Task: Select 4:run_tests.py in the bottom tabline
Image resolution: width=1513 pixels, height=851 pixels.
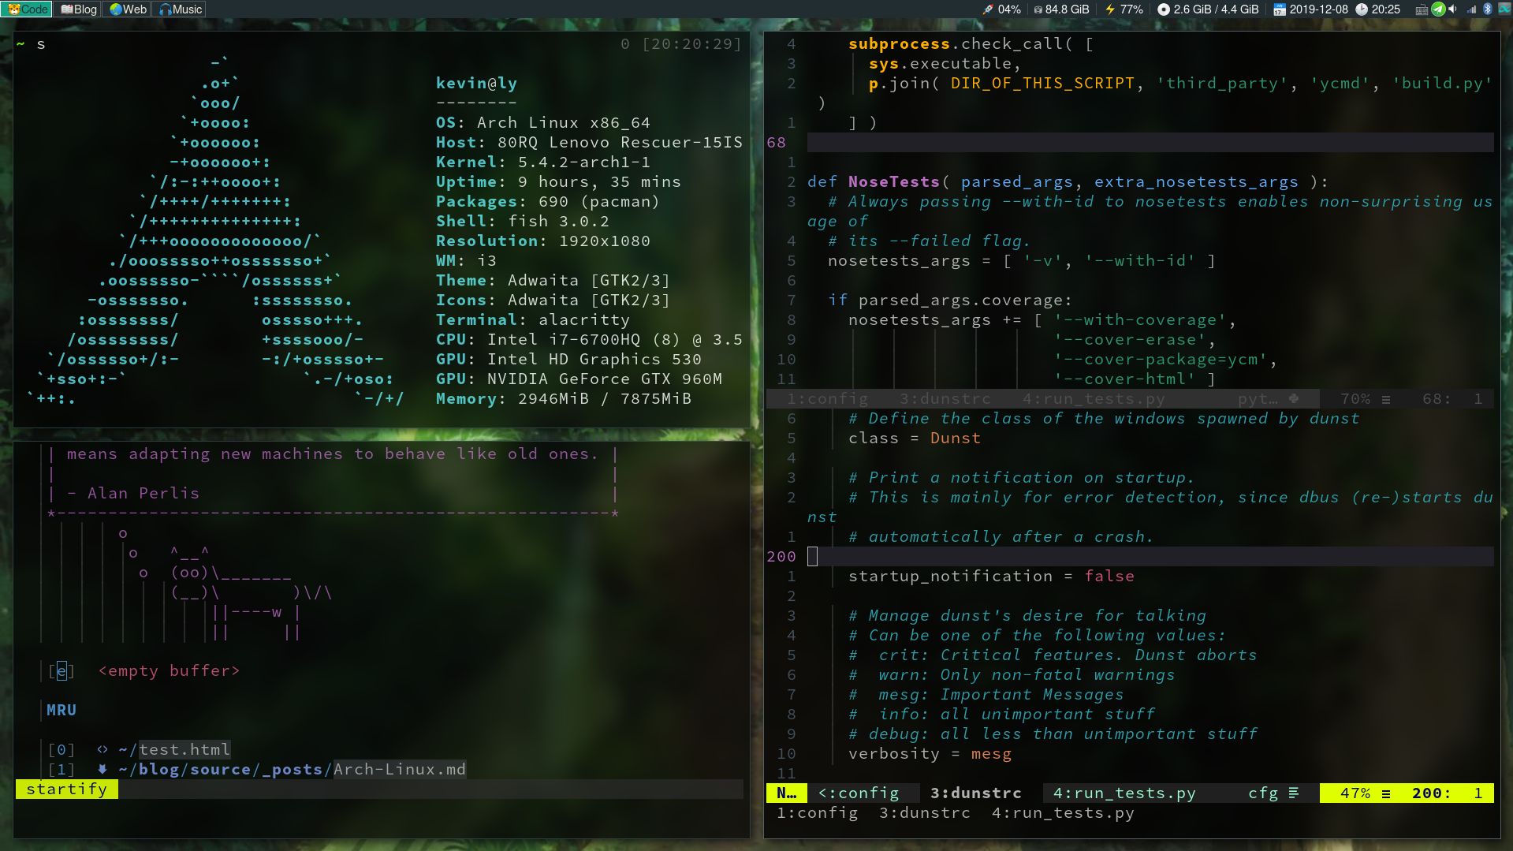Action: click(1063, 813)
